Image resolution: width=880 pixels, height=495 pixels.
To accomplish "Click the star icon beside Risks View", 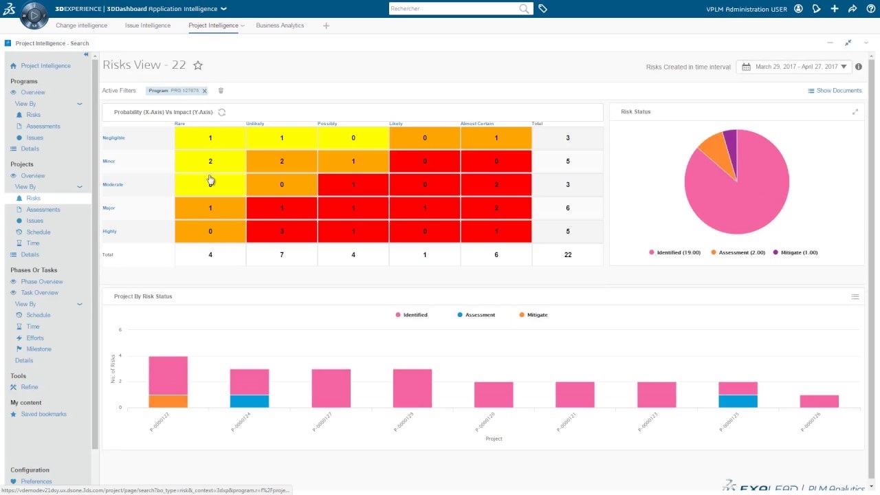I will click(x=198, y=65).
